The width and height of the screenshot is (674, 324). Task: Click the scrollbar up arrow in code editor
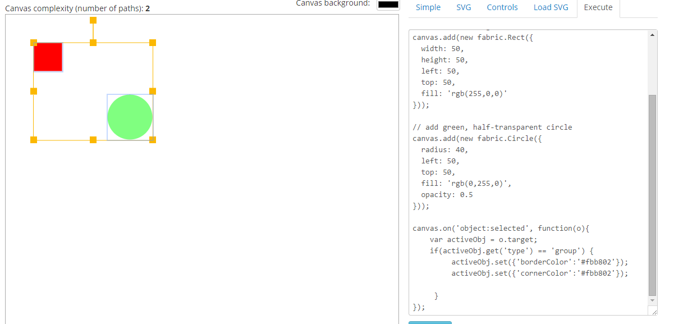[x=652, y=35]
